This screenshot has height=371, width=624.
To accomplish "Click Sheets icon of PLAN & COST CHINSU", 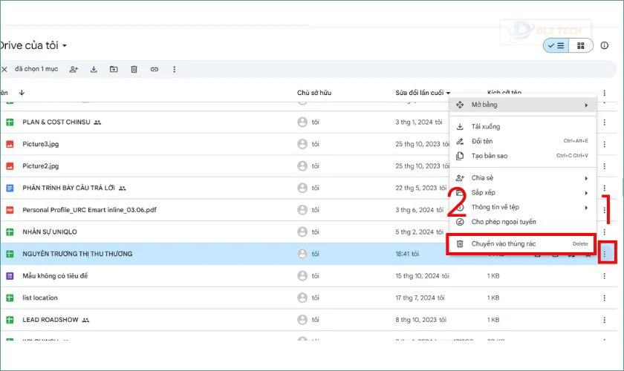I will tap(10, 122).
